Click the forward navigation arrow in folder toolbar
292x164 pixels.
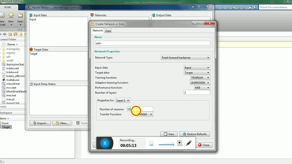tap(4, 34)
